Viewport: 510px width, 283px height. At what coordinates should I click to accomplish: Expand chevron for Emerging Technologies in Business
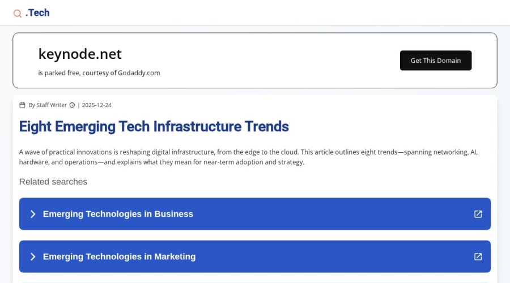pos(33,214)
